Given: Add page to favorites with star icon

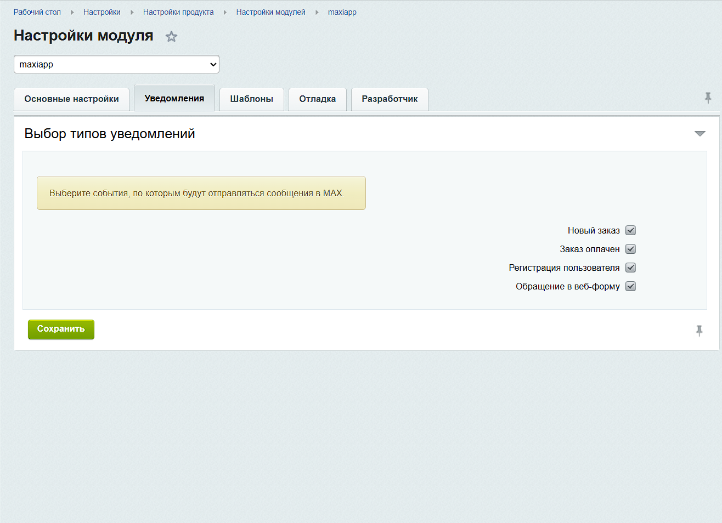Looking at the screenshot, I should tap(171, 37).
